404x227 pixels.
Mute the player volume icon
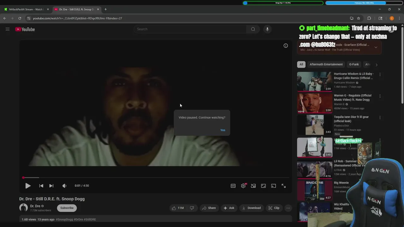click(x=64, y=186)
